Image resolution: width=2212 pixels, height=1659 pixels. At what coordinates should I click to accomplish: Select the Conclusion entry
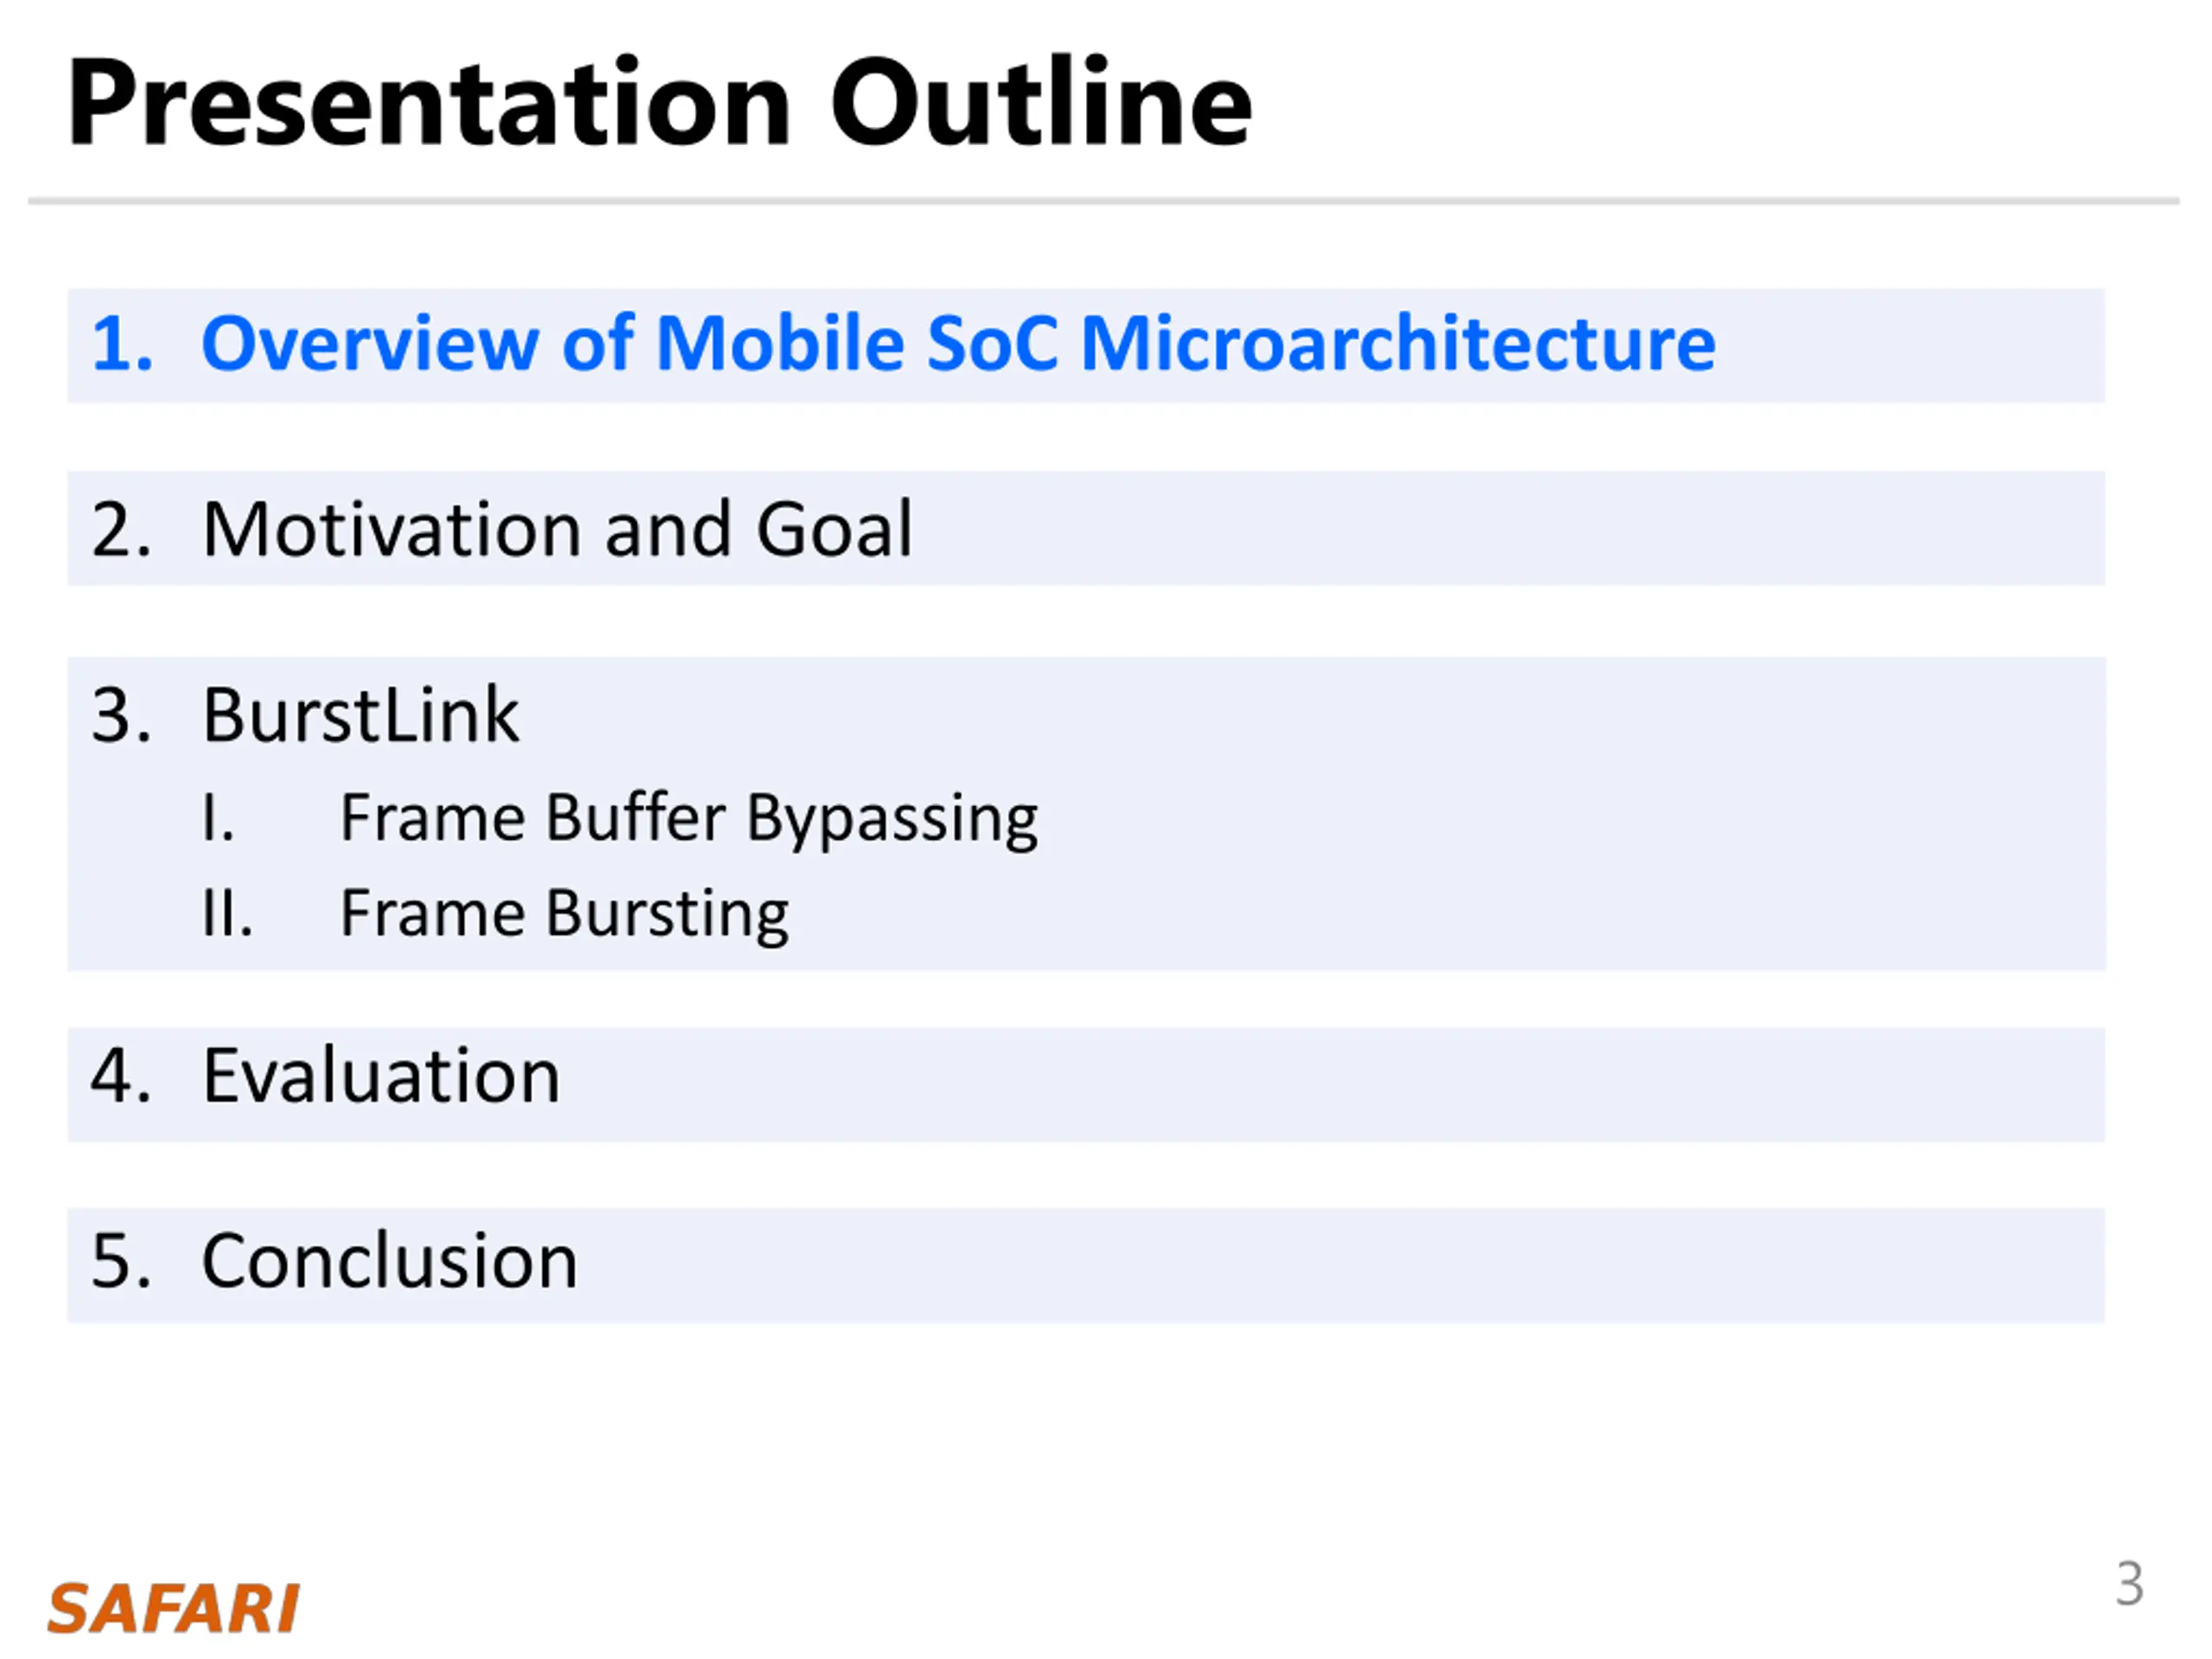click(389, 1261)
